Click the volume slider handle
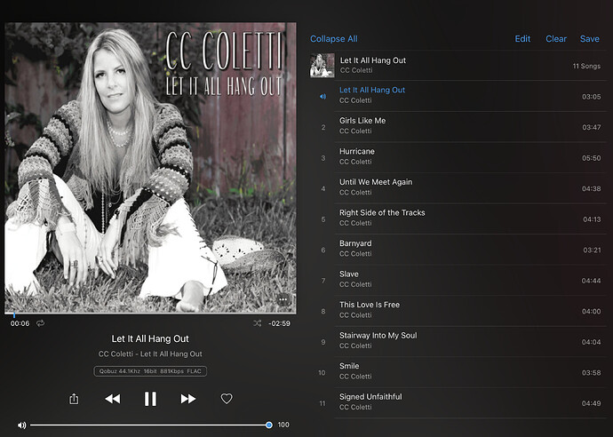Screen dimensions: 613x437 click(269, 425)
